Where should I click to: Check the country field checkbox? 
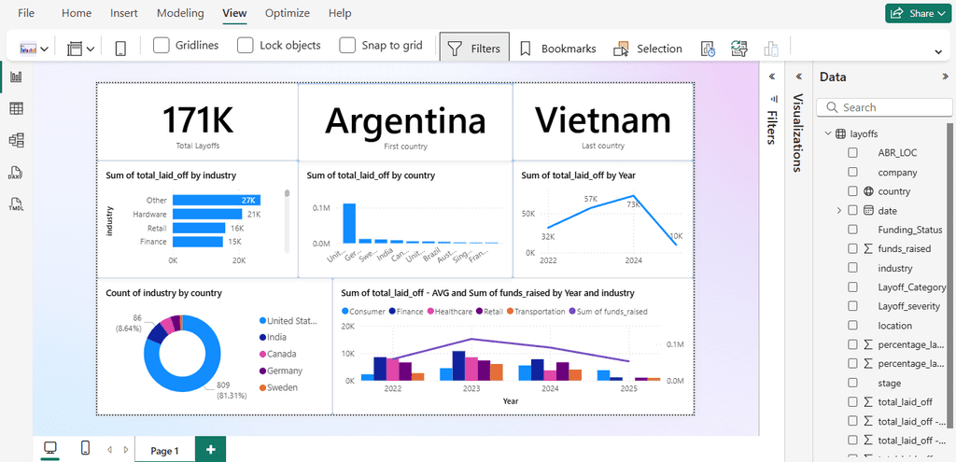852,191
